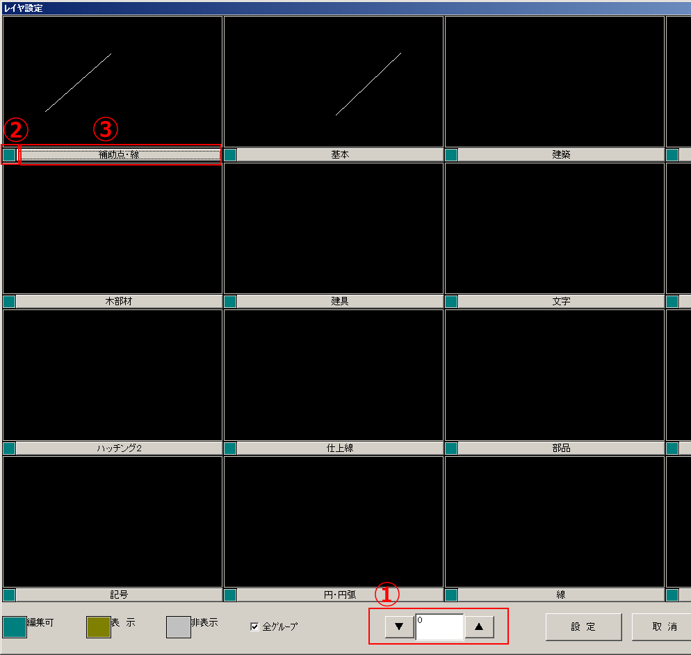Click the olive 表示 color swatch
This screenshot has width=691, height=655.
tap(98, 627)
